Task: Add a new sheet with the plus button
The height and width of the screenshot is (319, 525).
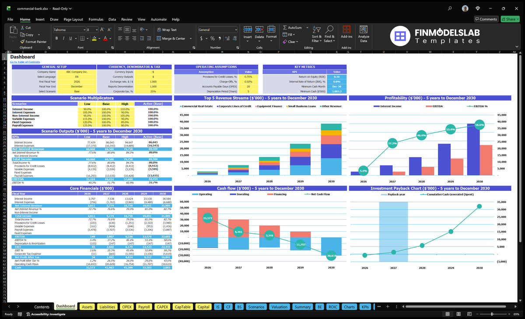Action: [x=388, y=307]
